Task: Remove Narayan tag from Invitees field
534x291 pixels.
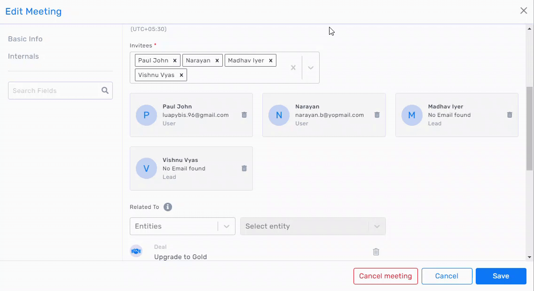Action: point(217,61)
